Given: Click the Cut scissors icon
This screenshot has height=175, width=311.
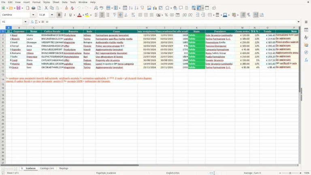Looking at the screenshot, I should tap(46, 8).
